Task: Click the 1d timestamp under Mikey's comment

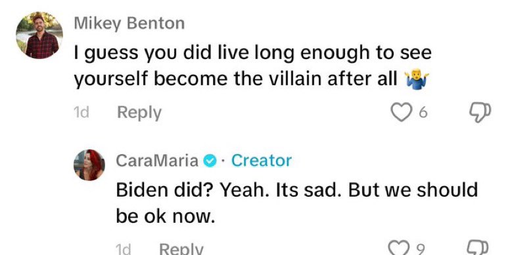Action: pyautogui.click(x=81, y=113)
